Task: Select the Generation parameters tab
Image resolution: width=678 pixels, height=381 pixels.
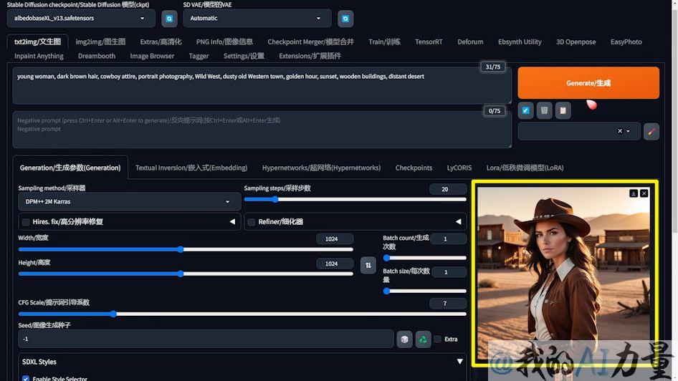Action: (70, 168)
